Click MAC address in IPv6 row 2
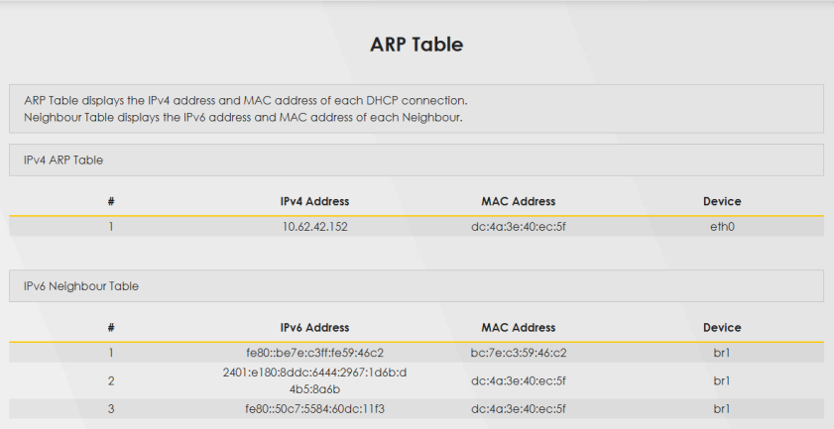Viewport: 834px width, 429px height. pos(518,380)
